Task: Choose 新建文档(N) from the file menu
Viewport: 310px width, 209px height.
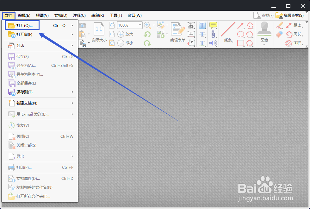Action: [40, 103]
